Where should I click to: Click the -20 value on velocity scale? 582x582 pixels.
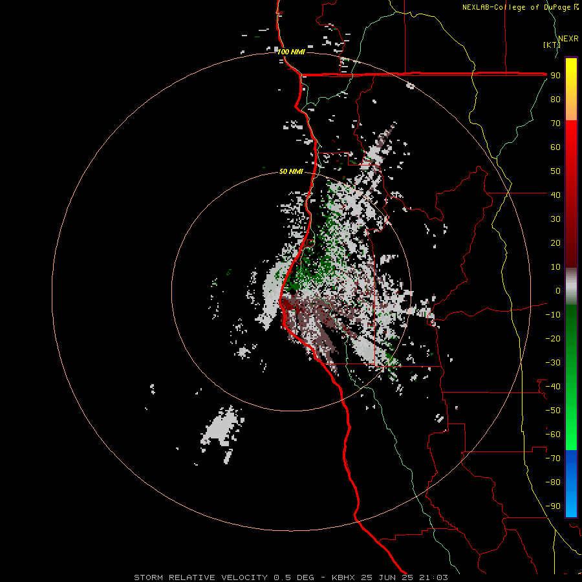(x=553, y=338)
